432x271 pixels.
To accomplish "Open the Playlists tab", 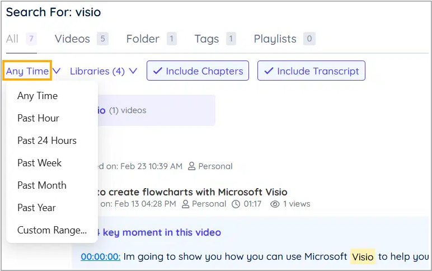I will tap(275, 39).
